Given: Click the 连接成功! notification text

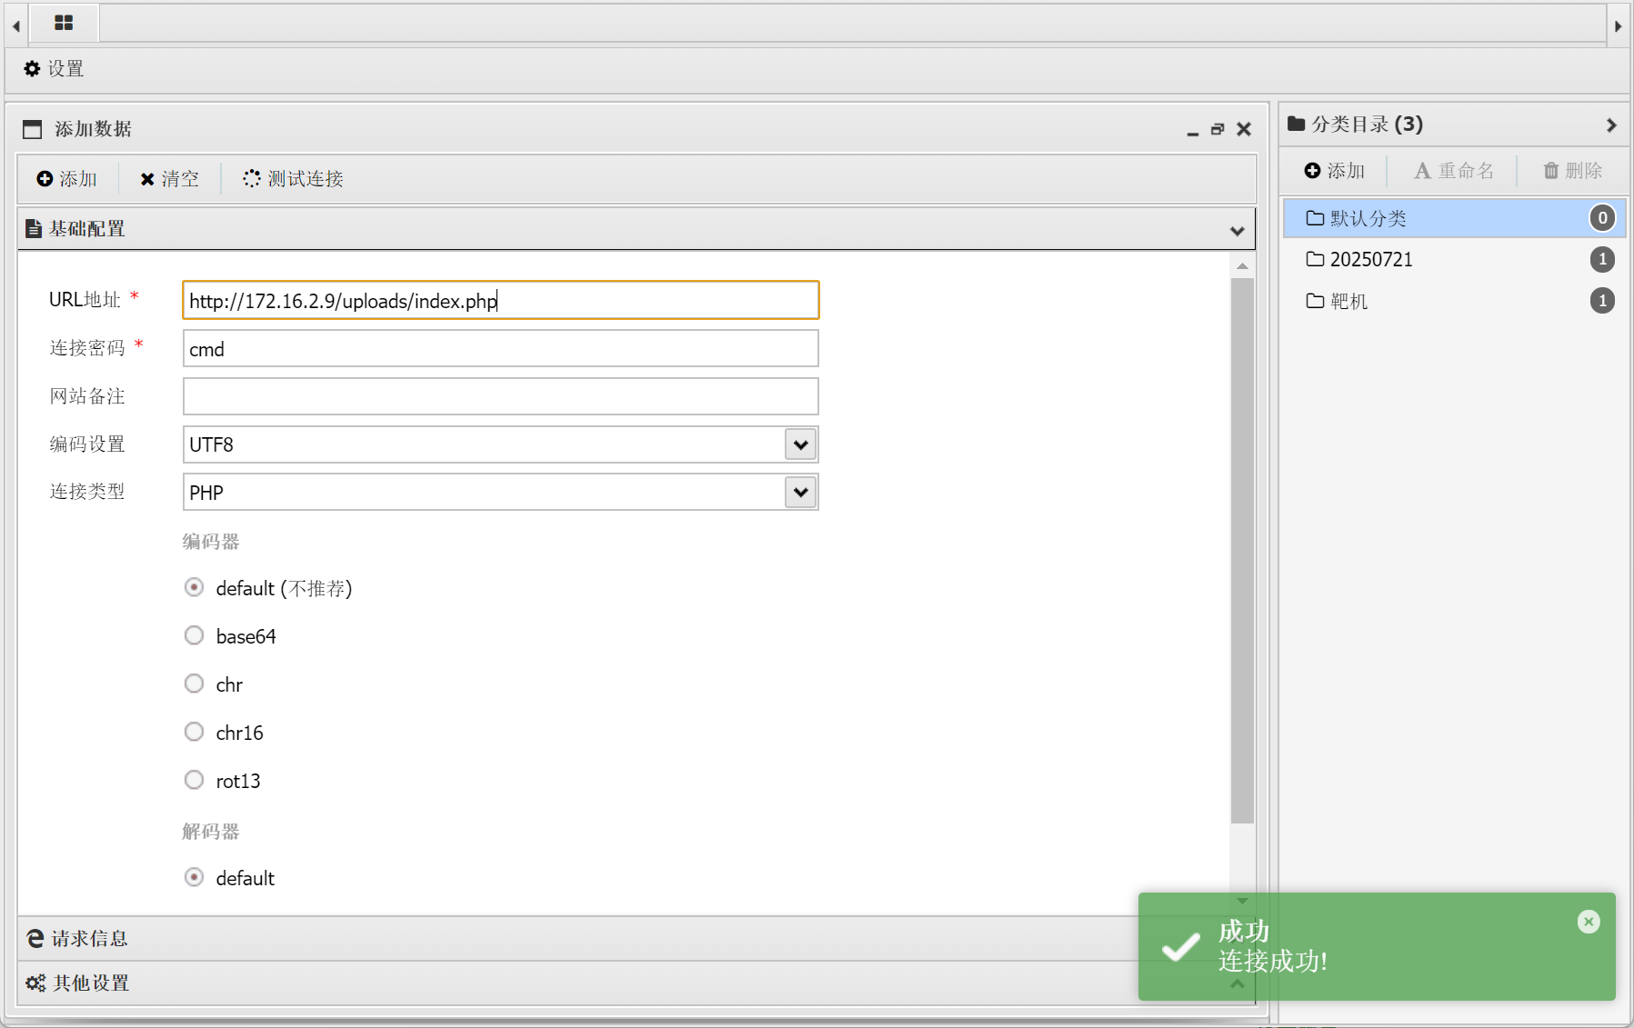Looking at the screenshot, I should click(1273, 962).
